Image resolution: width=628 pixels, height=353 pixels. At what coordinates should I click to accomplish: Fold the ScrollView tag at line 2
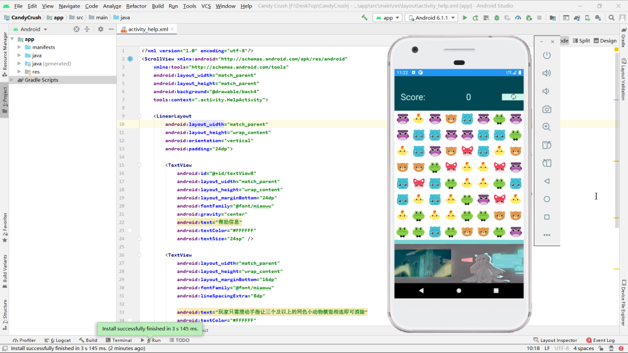pos(140,59)
